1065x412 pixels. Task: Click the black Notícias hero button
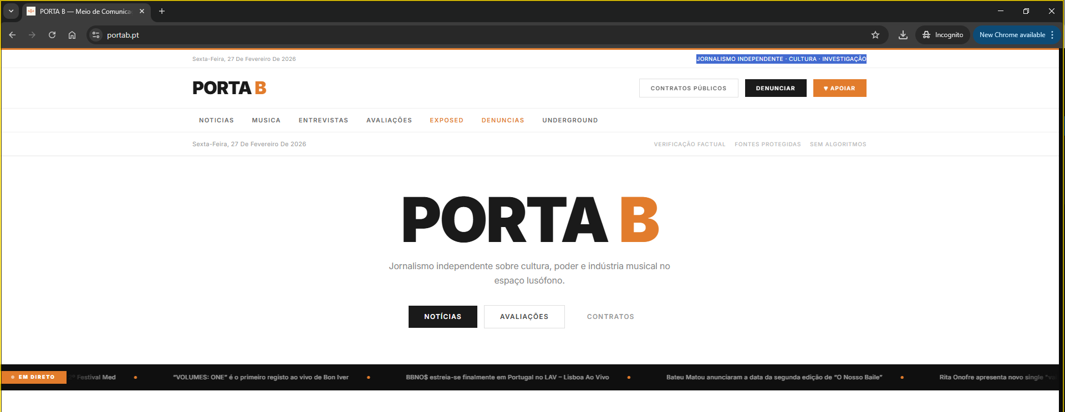pyautogui.click(x=443, y=317)
